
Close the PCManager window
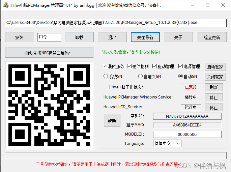[x=223, y=5]
